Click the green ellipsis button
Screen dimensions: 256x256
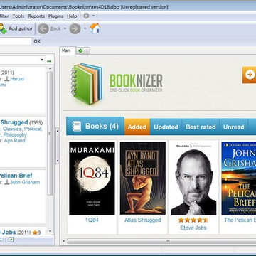tap(49, 61)
